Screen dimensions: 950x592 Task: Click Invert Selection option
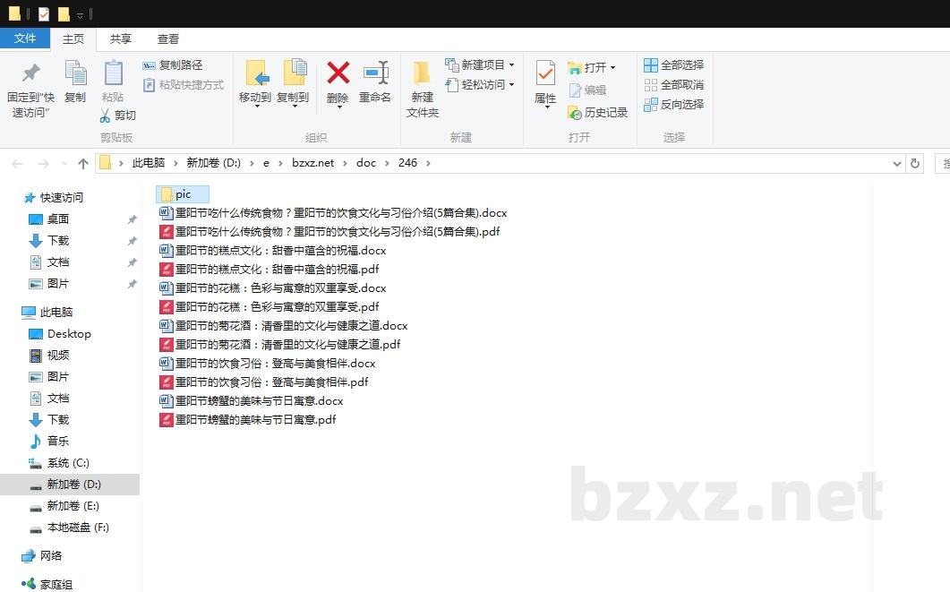673,105
